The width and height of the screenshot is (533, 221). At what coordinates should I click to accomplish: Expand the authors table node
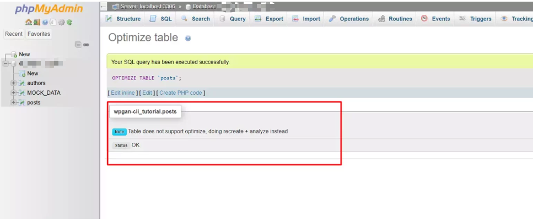tap(14, 83)
